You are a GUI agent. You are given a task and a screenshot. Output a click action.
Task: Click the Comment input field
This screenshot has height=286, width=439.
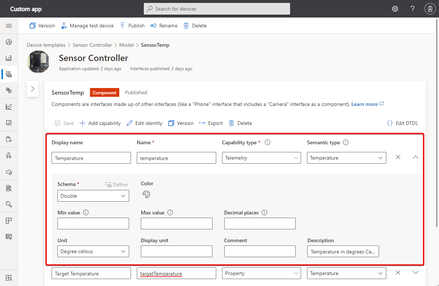pyautogui.click(x=260, y=251)
